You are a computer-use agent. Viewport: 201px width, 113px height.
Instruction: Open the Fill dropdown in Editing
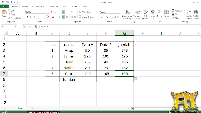pyautogui.click(x=175, y=14)
